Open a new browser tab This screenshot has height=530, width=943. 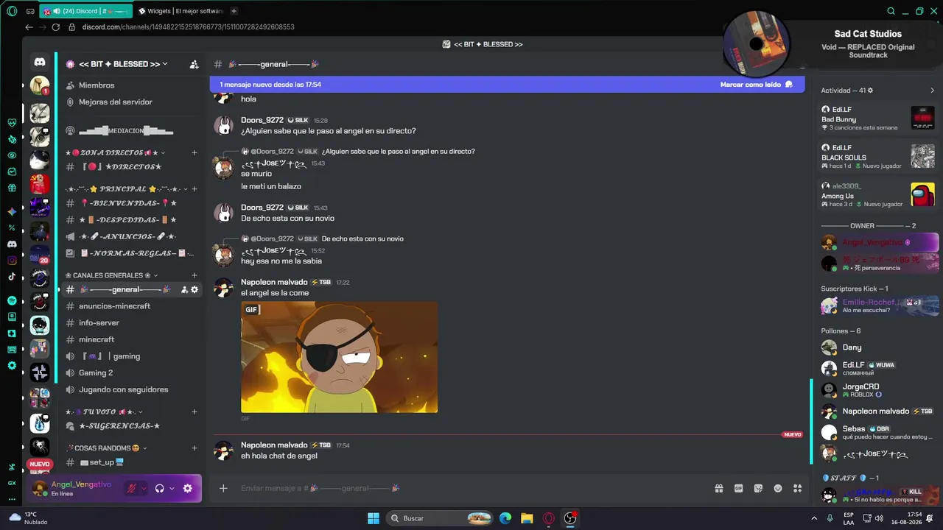(x=234, y=11)
